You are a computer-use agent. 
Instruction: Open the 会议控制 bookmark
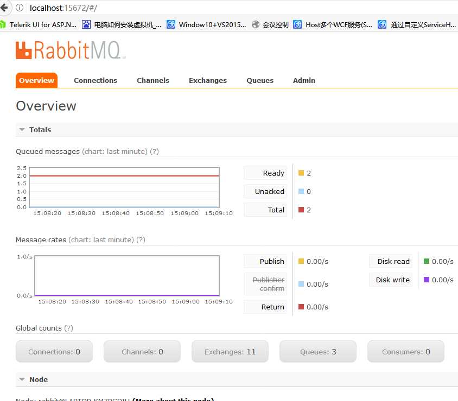[270, 25]
